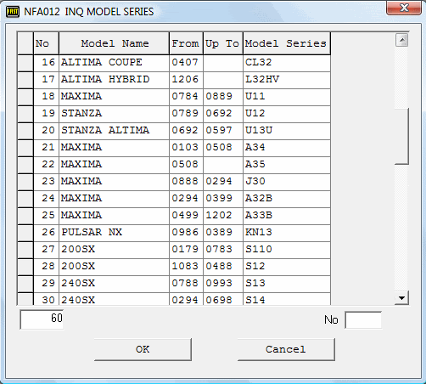The image size is (426, 384).
Task: Click model series KN13
Action: click(287, 233)
